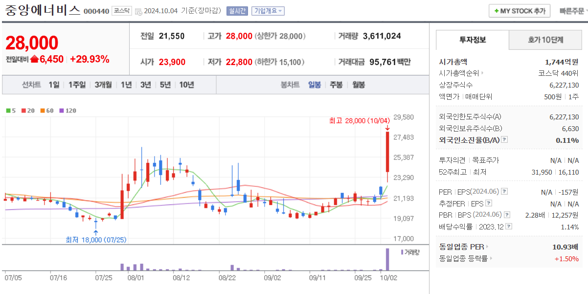Click the help icon beside 외국인소진율(B/A)
The width and height of the screenshot is (588, 294).
point(505,140)
